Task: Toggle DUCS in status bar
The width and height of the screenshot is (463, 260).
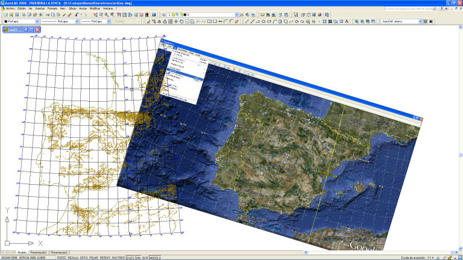Action: 130,258
